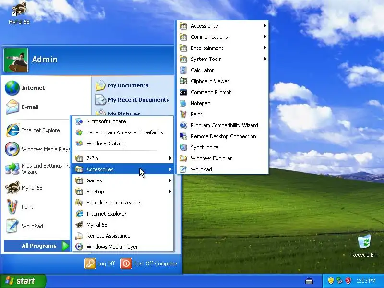Expand the Startup submenu arrow

coord(170,191)
